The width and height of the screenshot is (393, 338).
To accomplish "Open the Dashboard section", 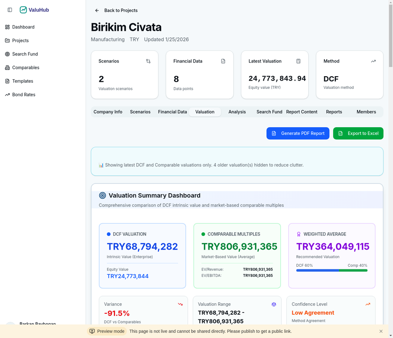I will point(22,27).
